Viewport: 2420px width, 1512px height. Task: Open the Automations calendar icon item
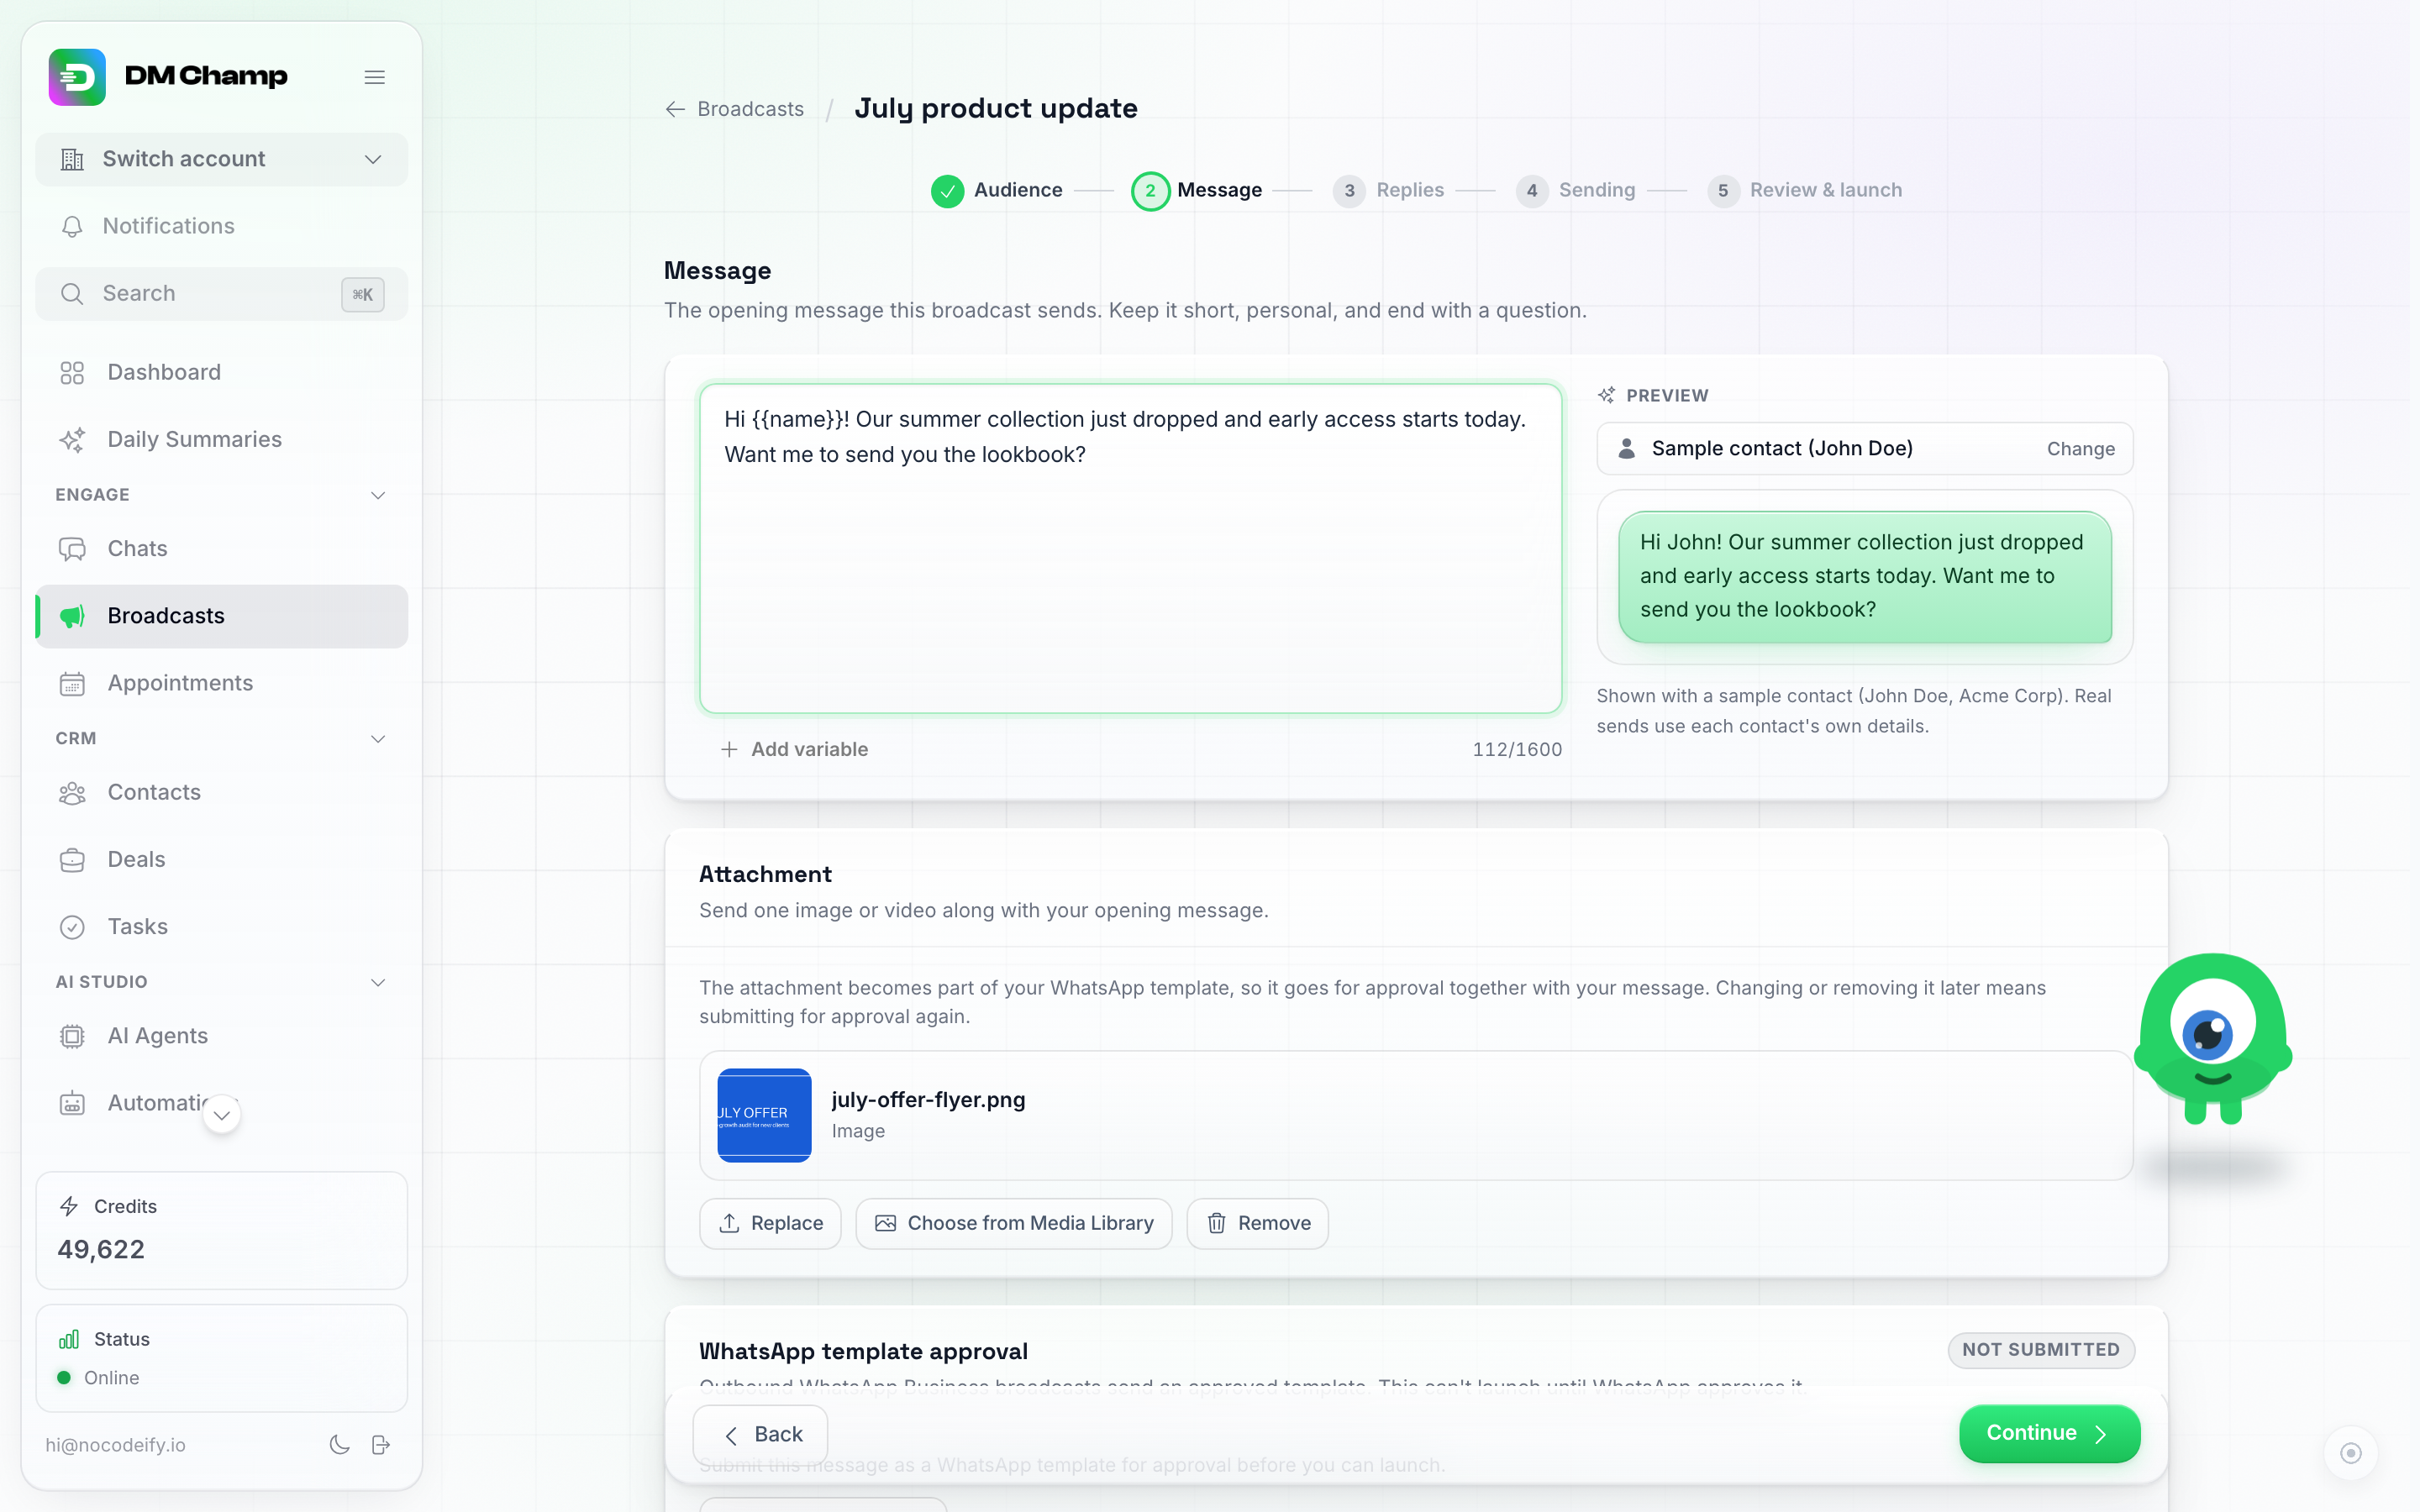pyautogui.click(x=72, y=1103)
